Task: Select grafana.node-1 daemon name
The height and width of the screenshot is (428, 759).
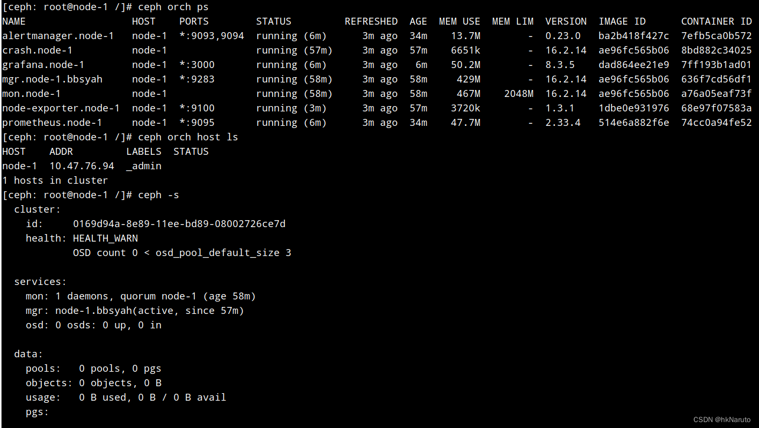Action: click(43, 65)
